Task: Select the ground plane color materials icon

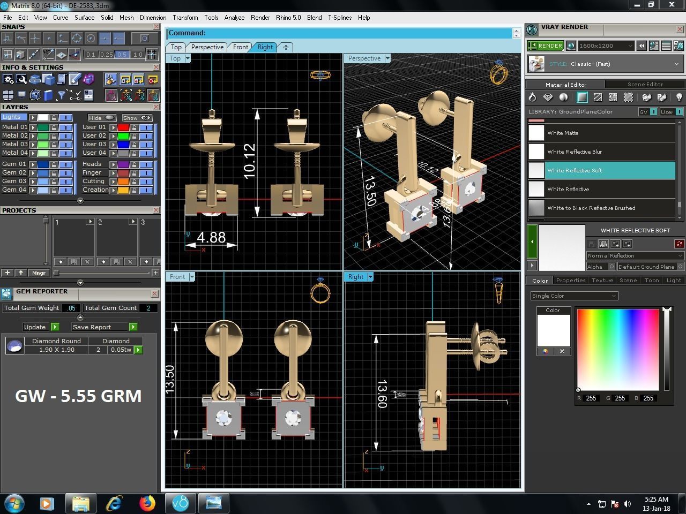Action: [x=582, y=97]
